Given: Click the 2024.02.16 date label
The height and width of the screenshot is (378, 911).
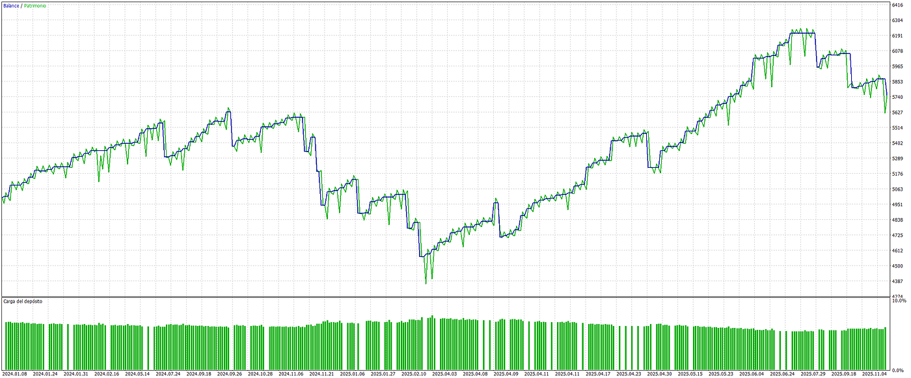Looking at the screenshot, I should point(107,374).
